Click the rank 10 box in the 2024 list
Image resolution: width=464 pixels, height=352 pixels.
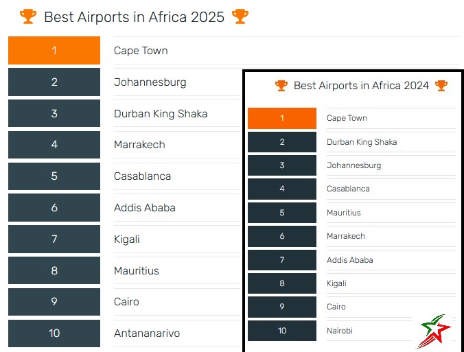coord(282,331)
